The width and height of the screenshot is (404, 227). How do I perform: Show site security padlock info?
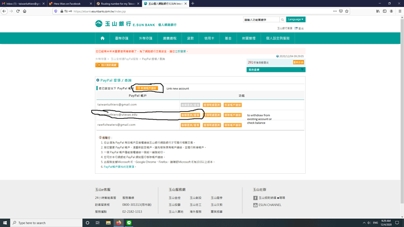click(61, 11)
